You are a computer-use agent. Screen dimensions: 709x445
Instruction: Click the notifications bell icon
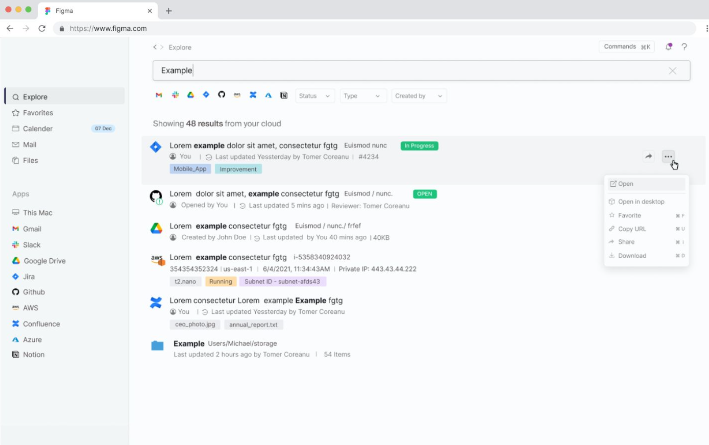pyautogui.click(x=668, y=46)
